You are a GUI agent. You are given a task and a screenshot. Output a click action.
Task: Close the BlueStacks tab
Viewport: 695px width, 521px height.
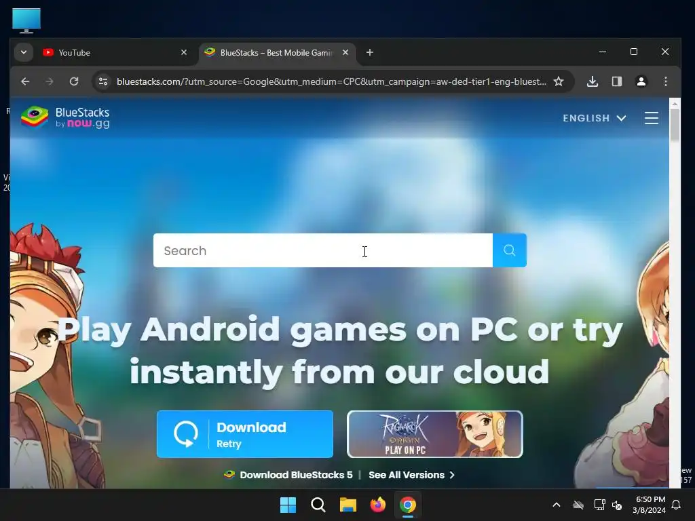pyautogui.click(x=345, y=52)
